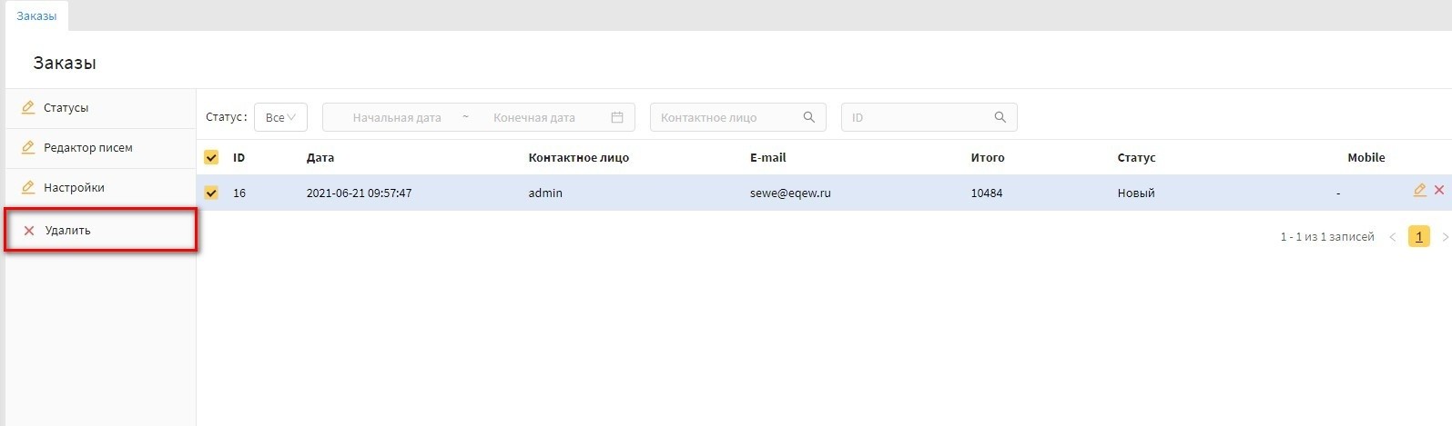Open Редактор писем in the sidebar

(88, 148)
